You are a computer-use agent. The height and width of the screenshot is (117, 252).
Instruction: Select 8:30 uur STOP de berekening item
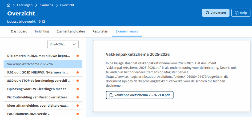(x=43, y=81)
